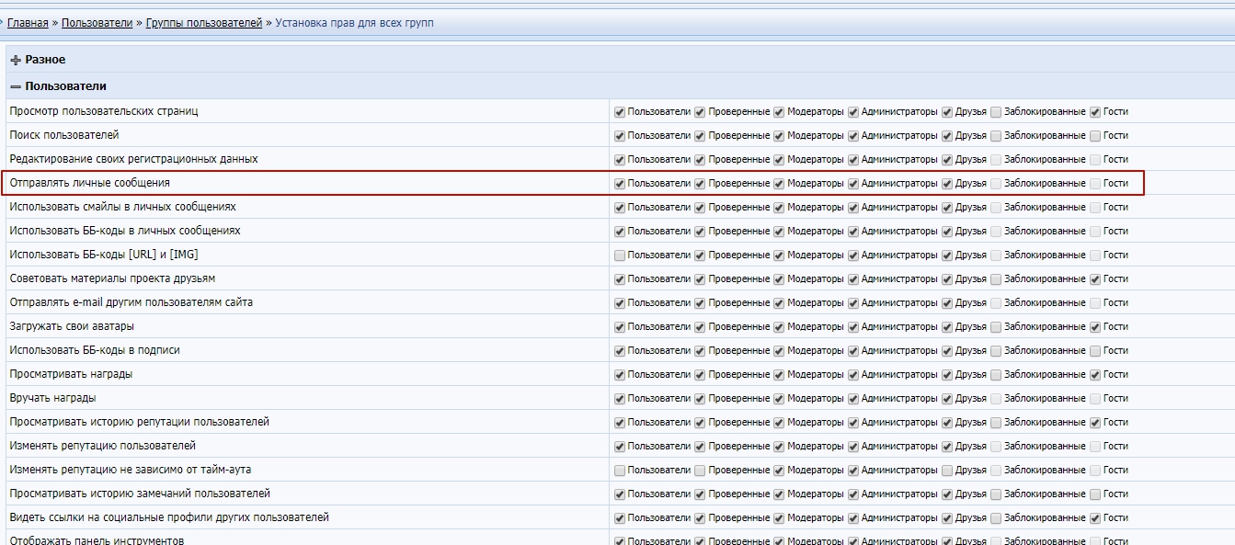The width and height of the screenshot is (1235, 545).
Task: Toggle Заблокированные for Просмотр пользовательских страниц
Action: tap(996, 112)
